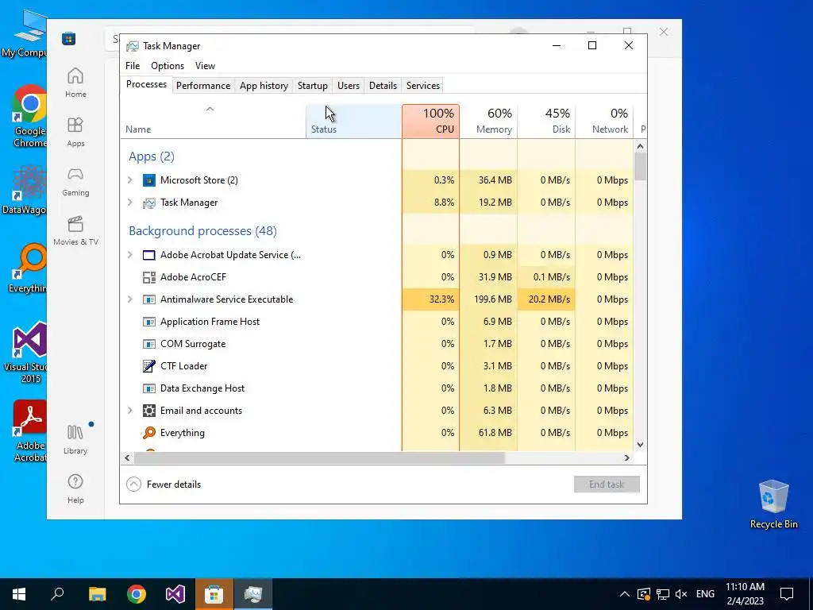Switch to the Details tab
The image size is (813, 610).
coord(383,86)
